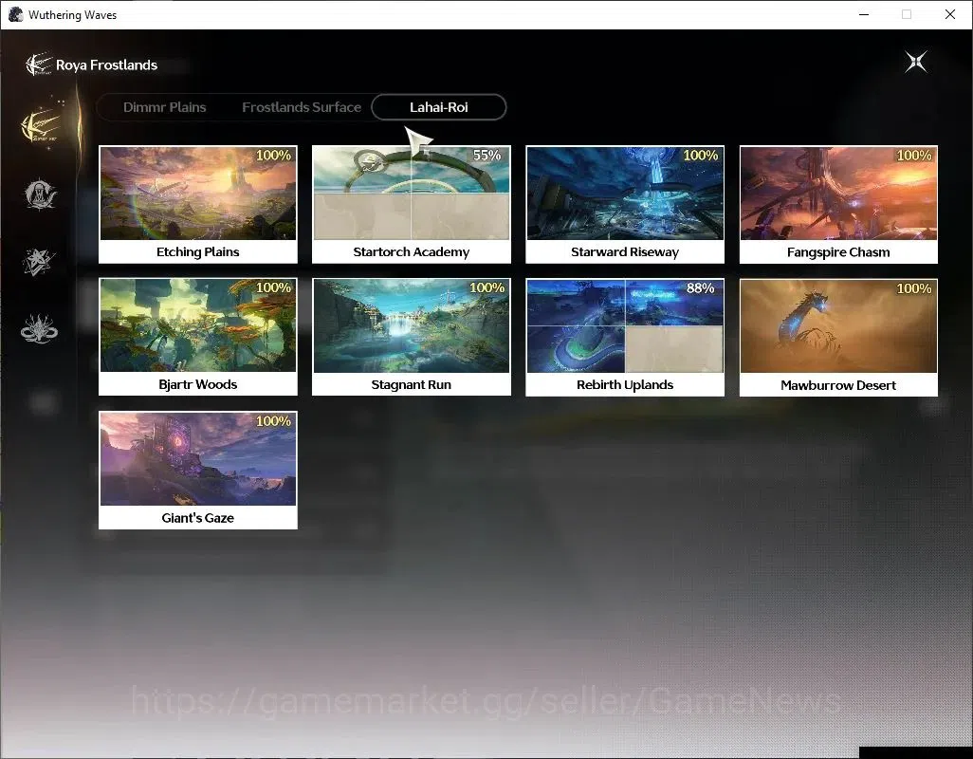973x759 pixels.
Task: Click the 100% progress on Giant's Gaze
Action: click(x=274, y=420)
